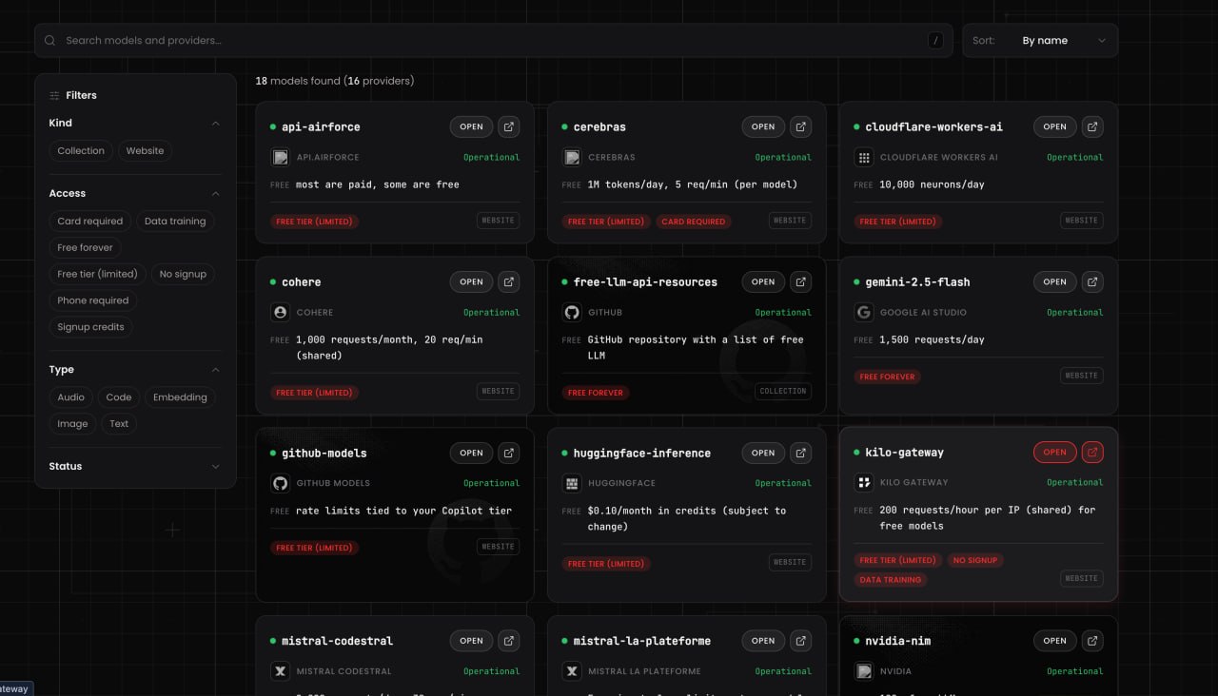
Task: Click "18 models found" results count
Action: [x=298, y=81]
